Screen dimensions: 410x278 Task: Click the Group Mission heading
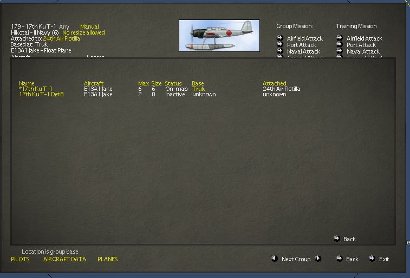(x=295, y=26)
